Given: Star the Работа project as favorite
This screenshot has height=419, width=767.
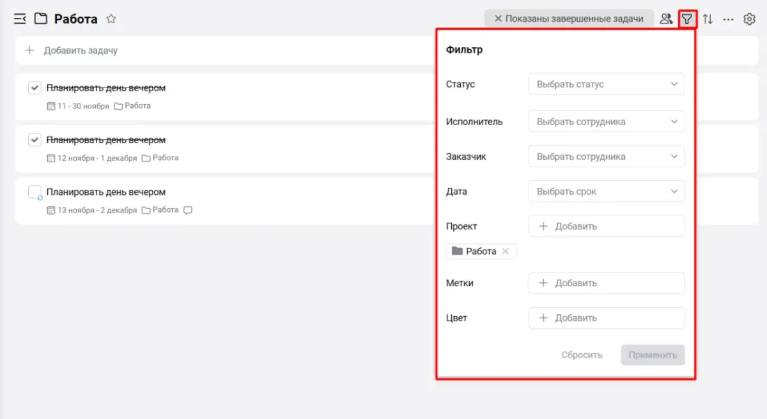Looking at the screenshot, I should pyautogui.click(x=111, y=19).
